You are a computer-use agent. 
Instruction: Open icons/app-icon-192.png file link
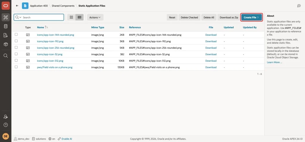click(x=50, y=41)
